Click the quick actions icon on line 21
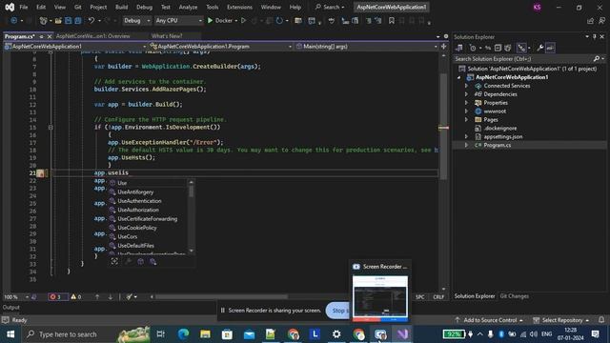The height and width of the screenshot is (343, 610). click(x=40, y=173)
